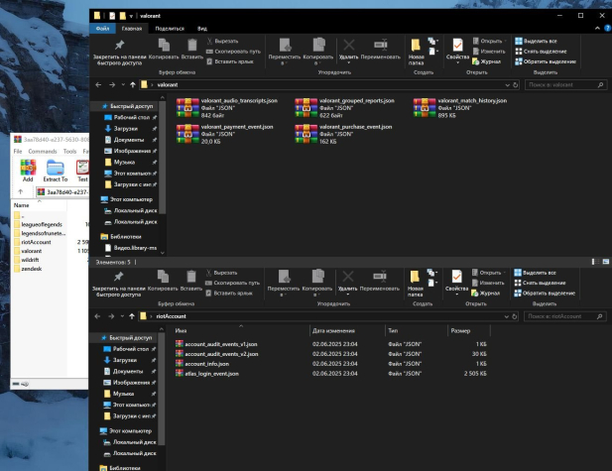Click Вырезать in valorant window ribbon
Viewport: 612px width, 471px height.
[x=222, y=41]
